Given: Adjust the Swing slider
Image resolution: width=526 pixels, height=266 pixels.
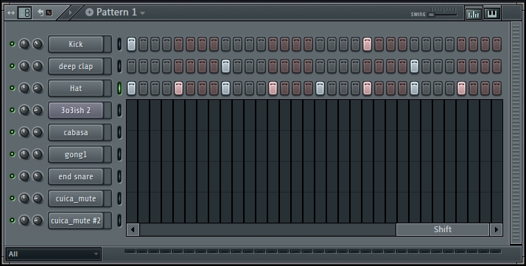Looking at the screenshot, I should (432, 15).
